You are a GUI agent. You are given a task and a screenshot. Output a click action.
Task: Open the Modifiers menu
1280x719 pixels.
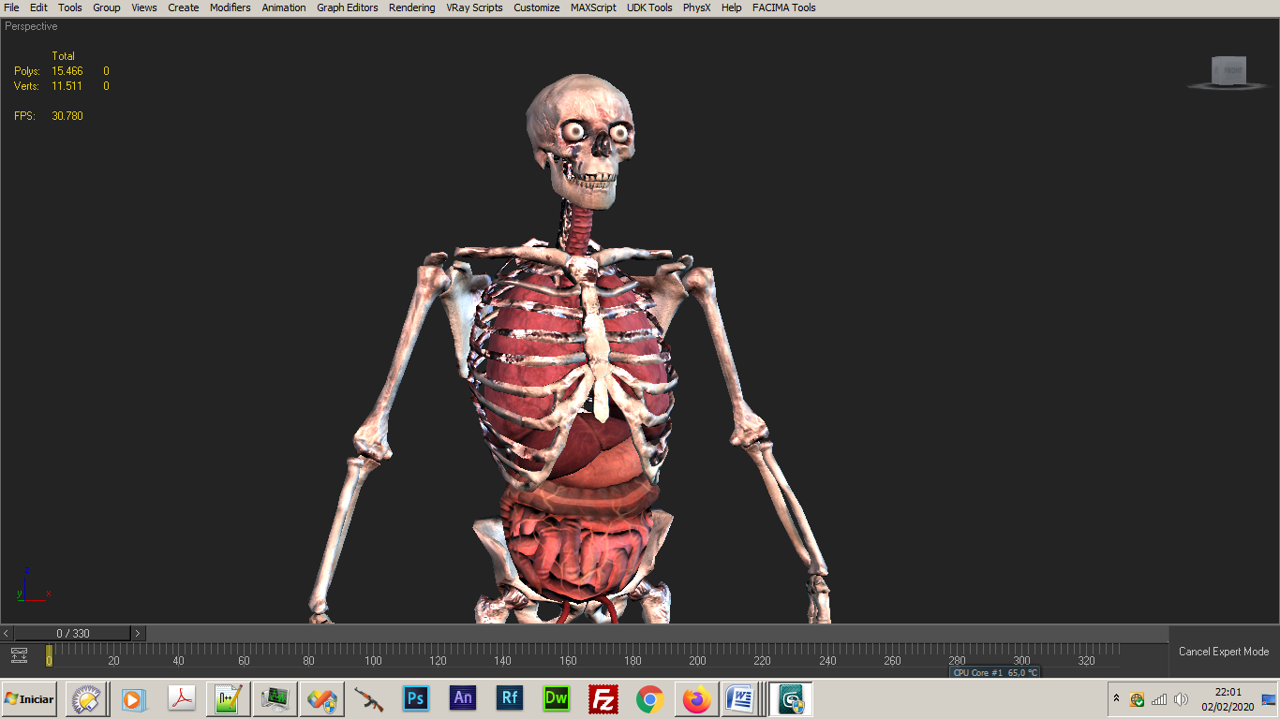(x=230, y=7)
